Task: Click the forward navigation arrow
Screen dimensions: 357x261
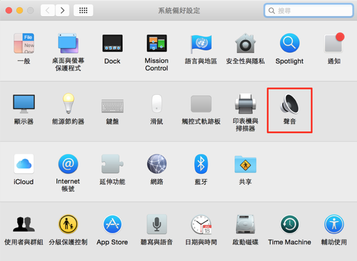Action: point(62,10)
